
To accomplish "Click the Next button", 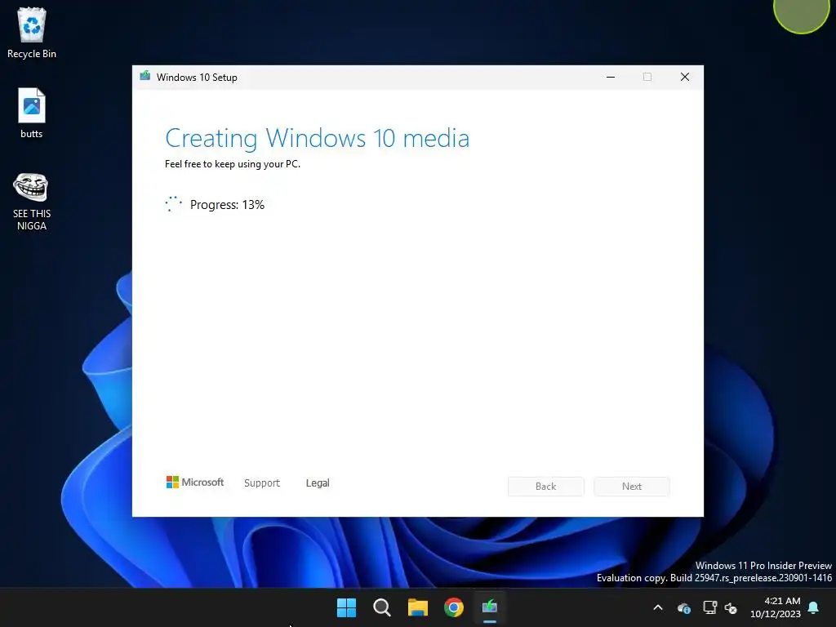I will [632, 487].
